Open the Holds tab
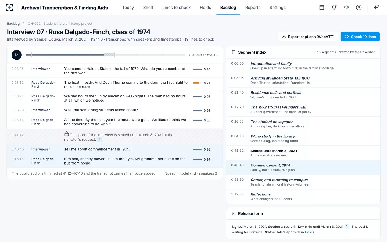The height and width of the screenshot is (242, 387). 205,8
